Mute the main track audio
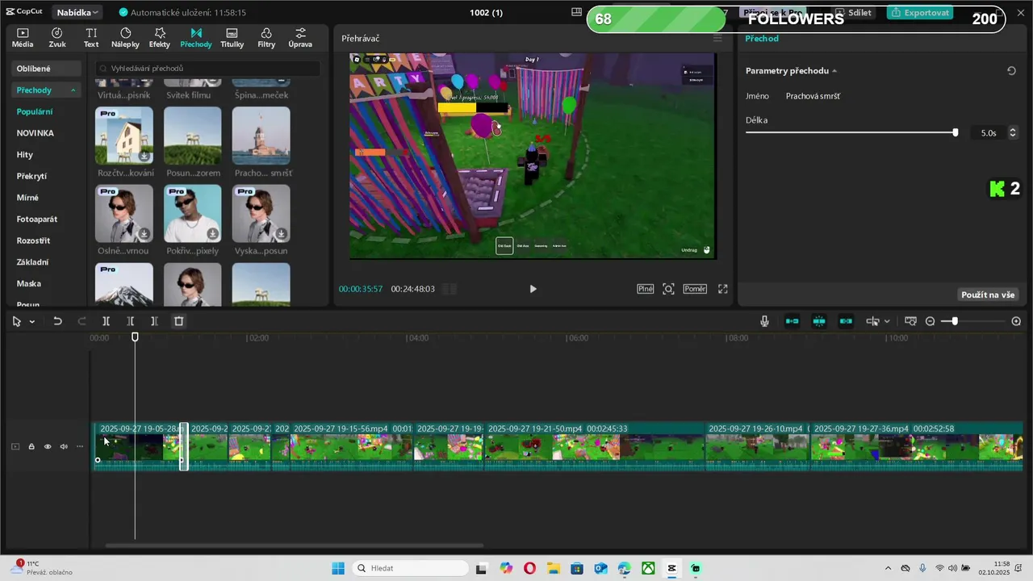Image resolution: width=1033 pixels, height=581 pixels. (64, 446)
